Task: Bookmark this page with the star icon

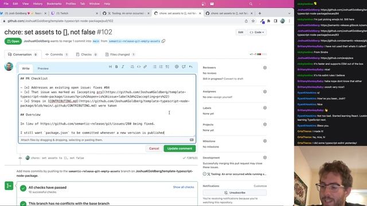Action: pos(253,21)
